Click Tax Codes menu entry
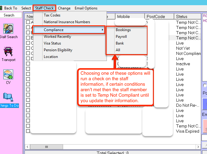 pos(52,15)
